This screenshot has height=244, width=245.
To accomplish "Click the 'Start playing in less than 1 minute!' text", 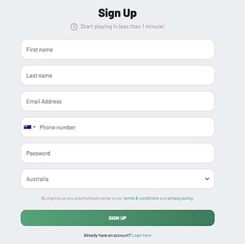I will [x=123, y=26].
